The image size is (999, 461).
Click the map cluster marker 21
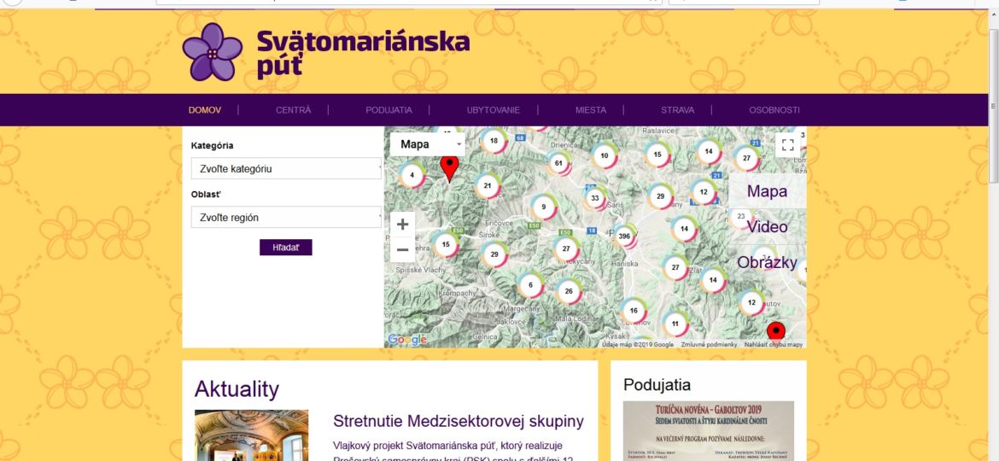point(488,186)
